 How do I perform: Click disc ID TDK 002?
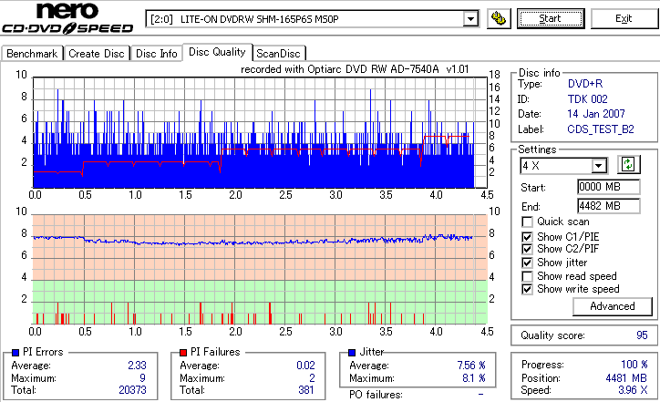pos(588,99)
